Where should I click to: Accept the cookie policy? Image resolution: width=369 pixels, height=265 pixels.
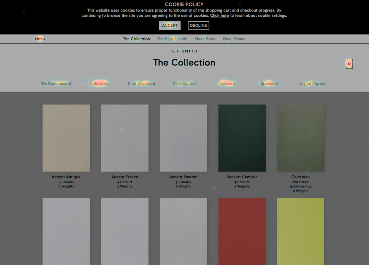(x=170, y=25)
